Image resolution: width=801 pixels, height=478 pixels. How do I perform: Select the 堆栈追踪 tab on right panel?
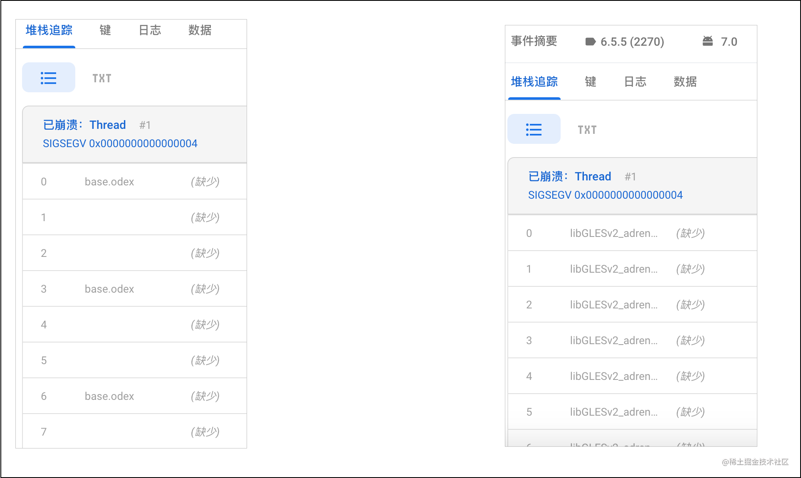click(534, 82)
